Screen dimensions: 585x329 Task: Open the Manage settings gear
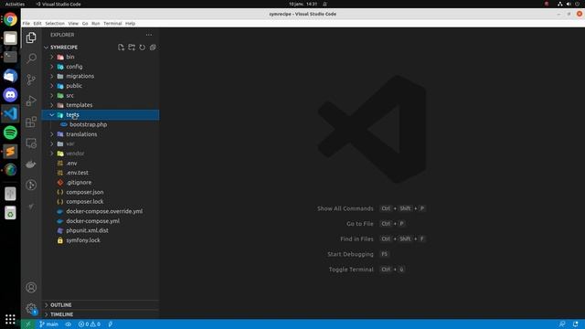(x=31, y=309)
